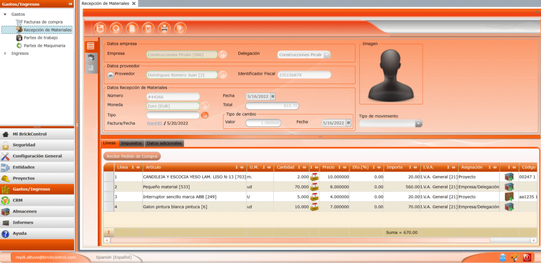Expand the Ingresos tree node

tap(6, 53)
